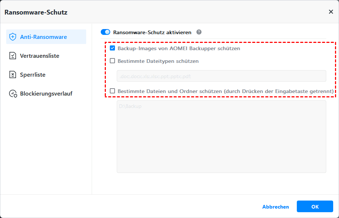Screen dimensions: 339x218
Task: Click the Blockierungsverlauf clock icon
Action: 13,94
